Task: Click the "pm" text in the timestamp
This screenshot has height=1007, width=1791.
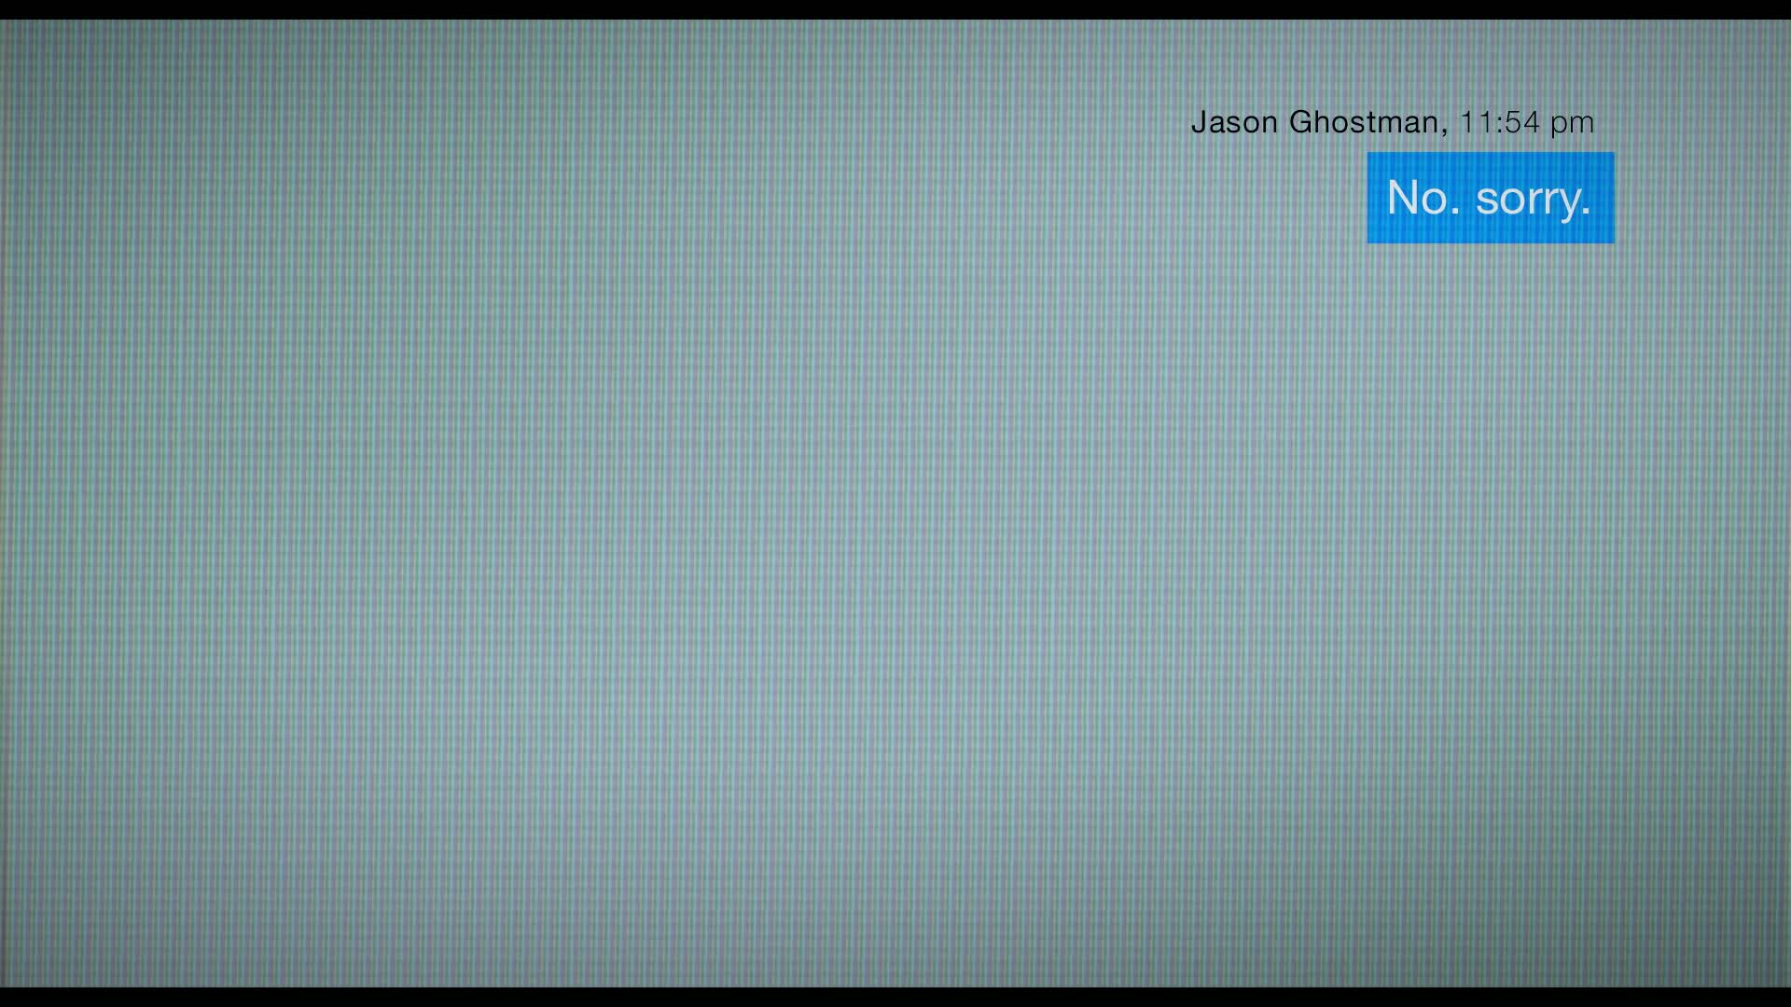Action: pyautogui.click(x=1573, y=124)
